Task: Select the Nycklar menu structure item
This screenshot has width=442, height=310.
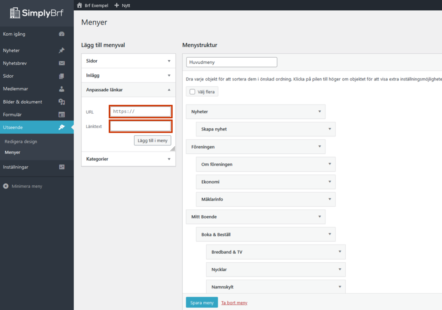Action: [276, 270]
